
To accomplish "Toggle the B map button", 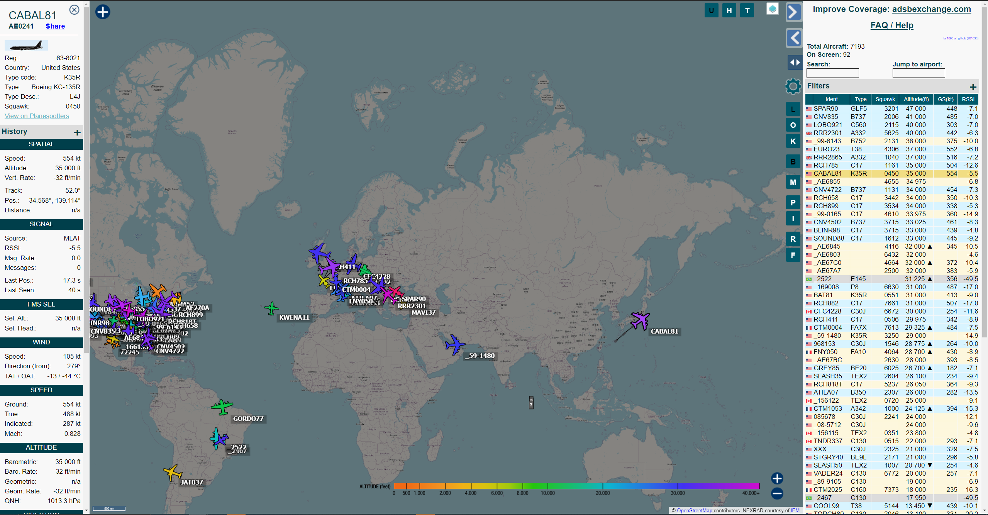I will click(x=793, y=162).
